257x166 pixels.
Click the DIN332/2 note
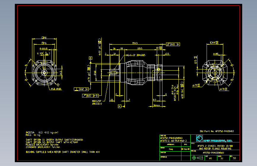coord(97,104)
